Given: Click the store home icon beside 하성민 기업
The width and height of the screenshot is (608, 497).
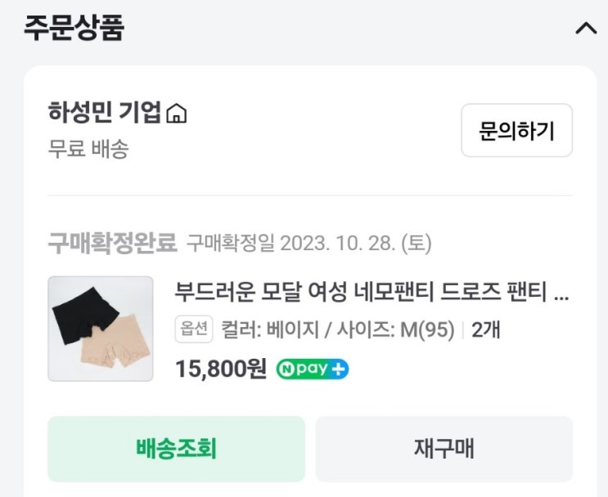Looking at the screenshot, I should (x=176, y=114).
